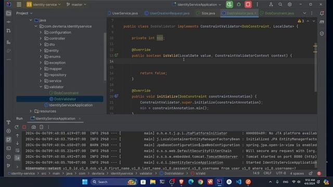Open Maven tool window
The width and height of the screenshot is (333, 187).
[x=322, y=22]
